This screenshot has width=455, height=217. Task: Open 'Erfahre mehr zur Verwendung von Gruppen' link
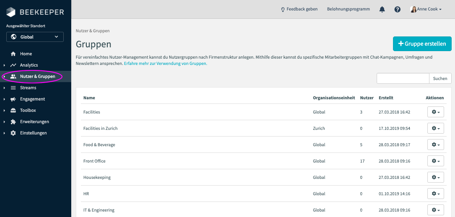pyautogui.click(x=165, y=63)
